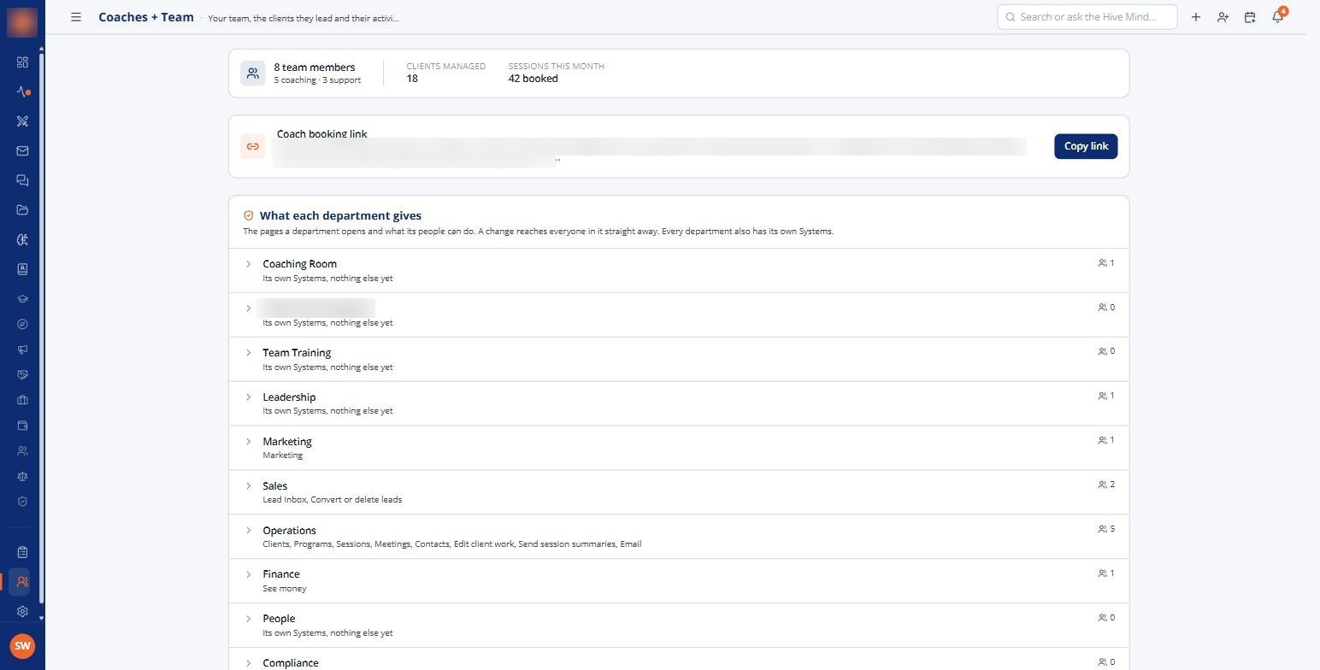1320x670 pixels.
Task: Open the wallet icon in sidebar
Action: coord(22,425)
